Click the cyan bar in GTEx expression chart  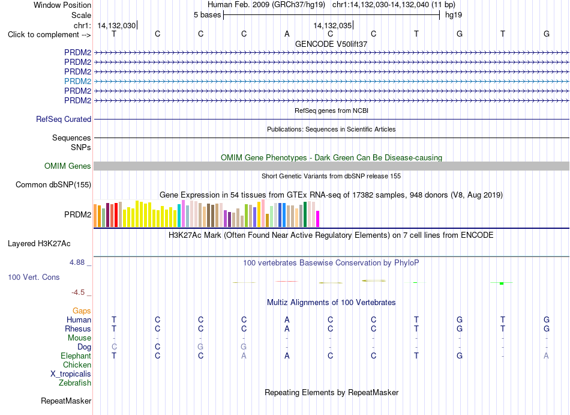pyautogui.click(x=179, y=216)
